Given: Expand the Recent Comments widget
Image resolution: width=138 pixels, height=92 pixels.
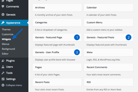Looking at the screenshot, I should point(109,67).
